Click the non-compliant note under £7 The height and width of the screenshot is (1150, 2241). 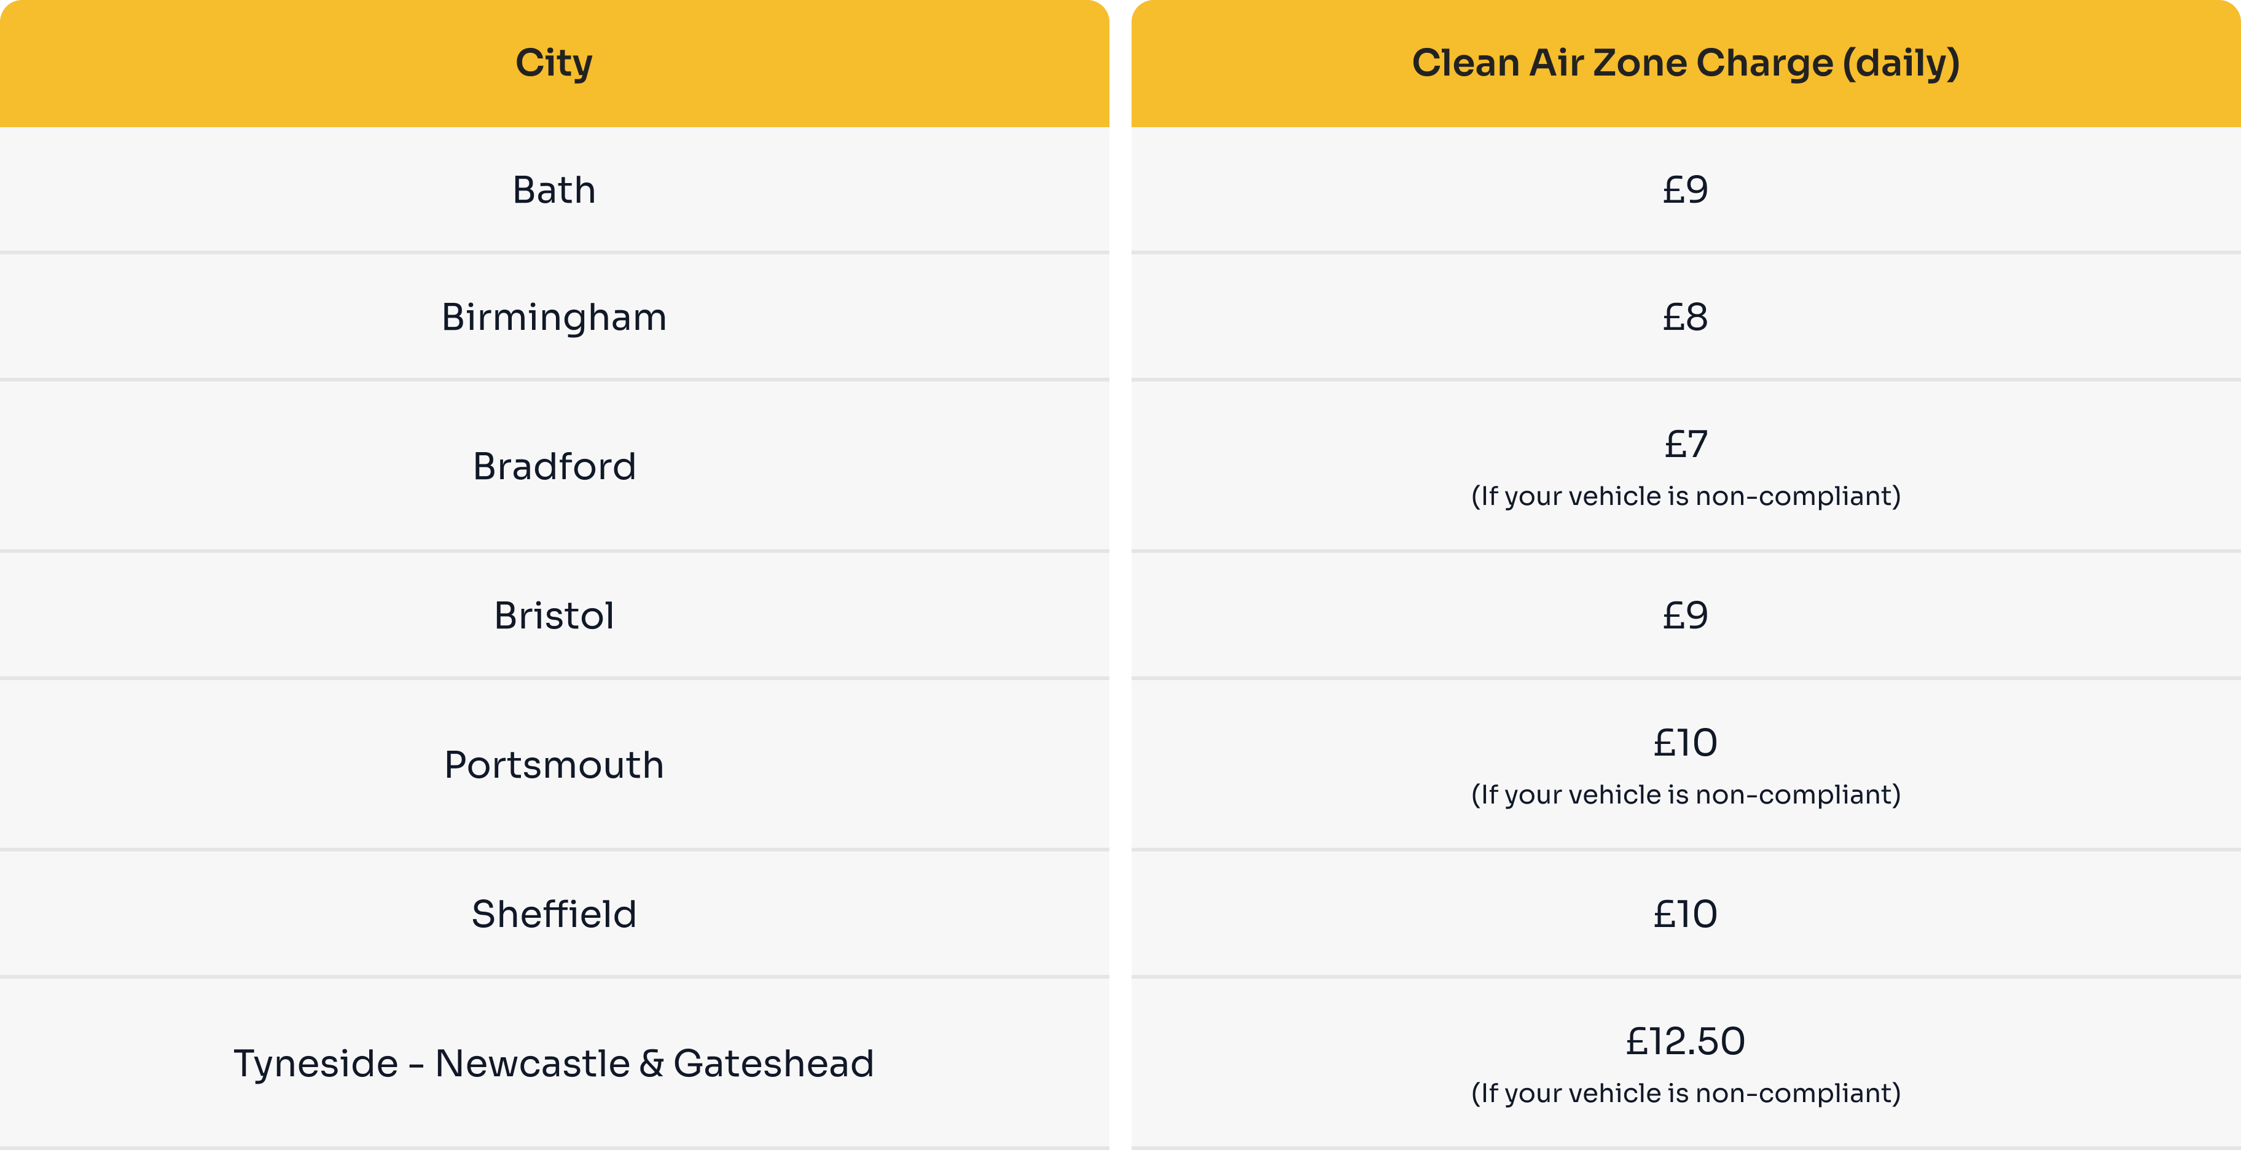coord(1685,496)
